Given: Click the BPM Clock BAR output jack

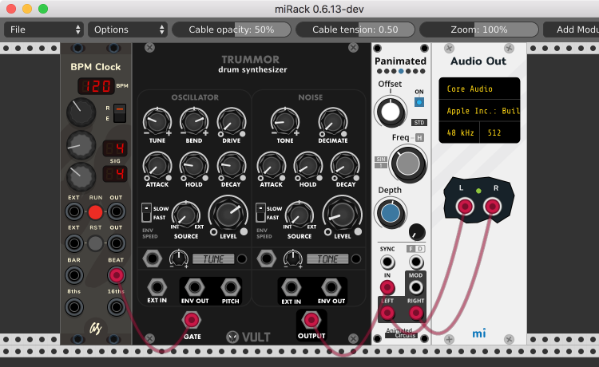Looking at the screenshot, I should (x=74, y=275).
